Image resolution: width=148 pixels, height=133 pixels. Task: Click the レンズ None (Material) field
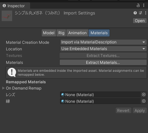pyautogui.click(x=100, y=94)
